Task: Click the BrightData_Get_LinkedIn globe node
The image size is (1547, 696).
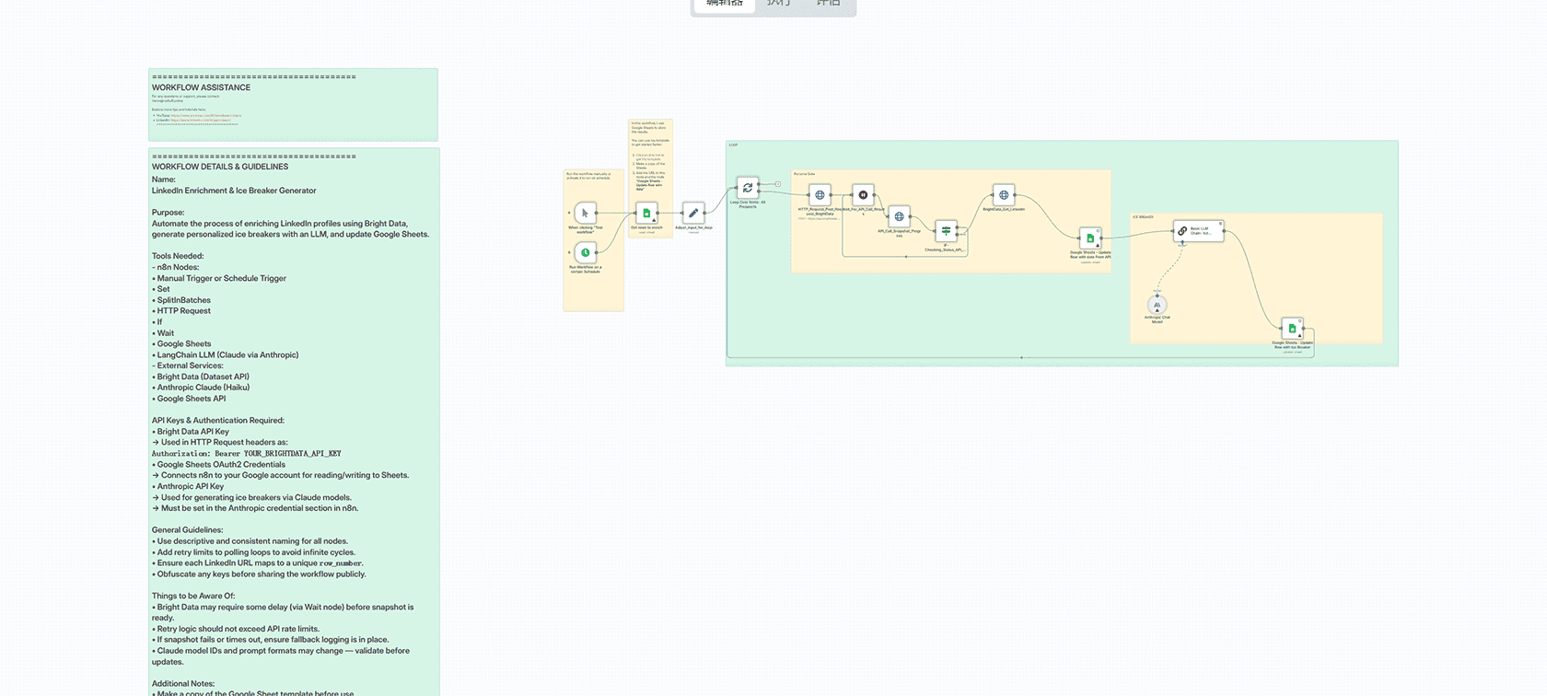Action: [x=1004, y=195]
